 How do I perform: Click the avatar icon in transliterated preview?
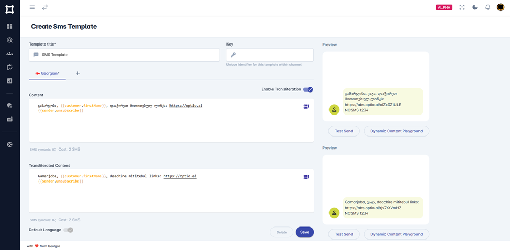(x=334, y=213)
